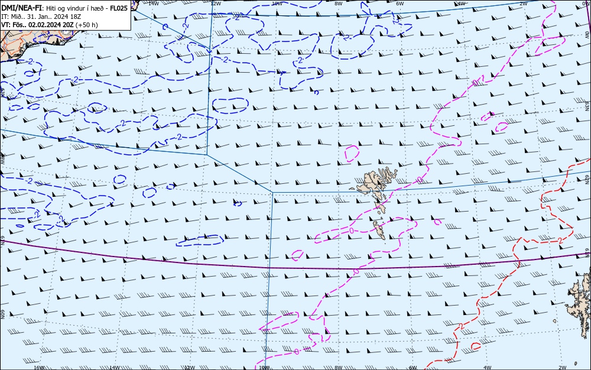Click the "12W" longitude label on top edge
The image size is (591, 370).
click(216, 4)
